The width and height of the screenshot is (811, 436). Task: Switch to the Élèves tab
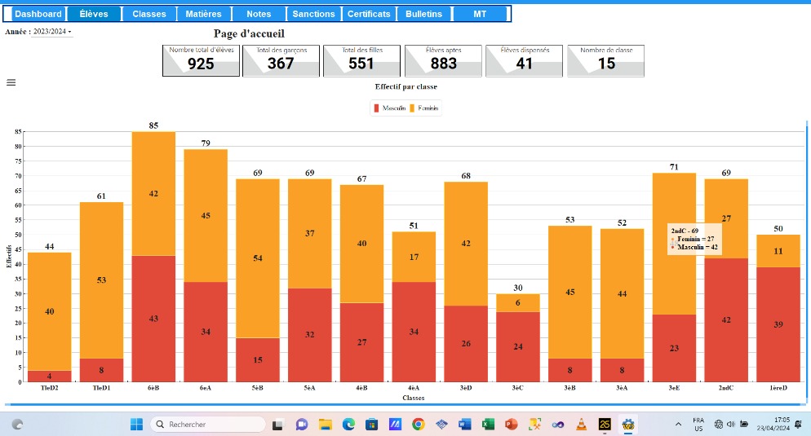click(94, 14)
